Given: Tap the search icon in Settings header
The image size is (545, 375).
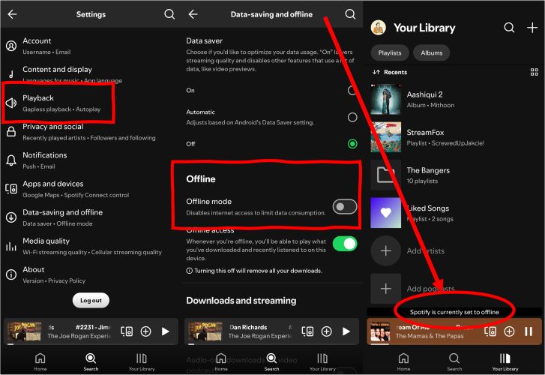Looking at the screenshot, I should click(x=169, y=14).
